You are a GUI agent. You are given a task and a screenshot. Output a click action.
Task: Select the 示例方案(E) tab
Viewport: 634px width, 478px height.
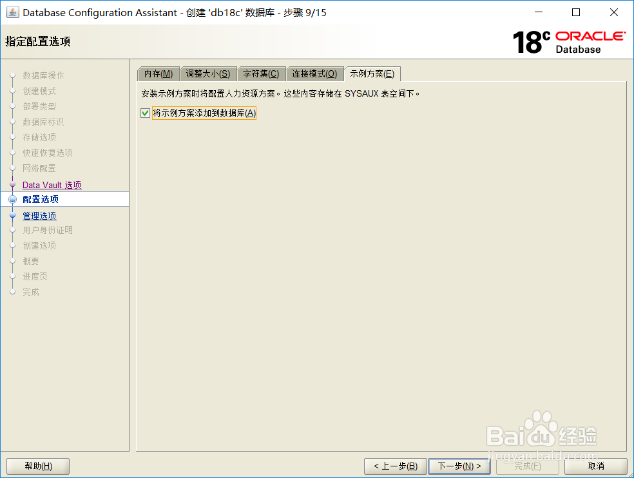click(x=372, y=73)
